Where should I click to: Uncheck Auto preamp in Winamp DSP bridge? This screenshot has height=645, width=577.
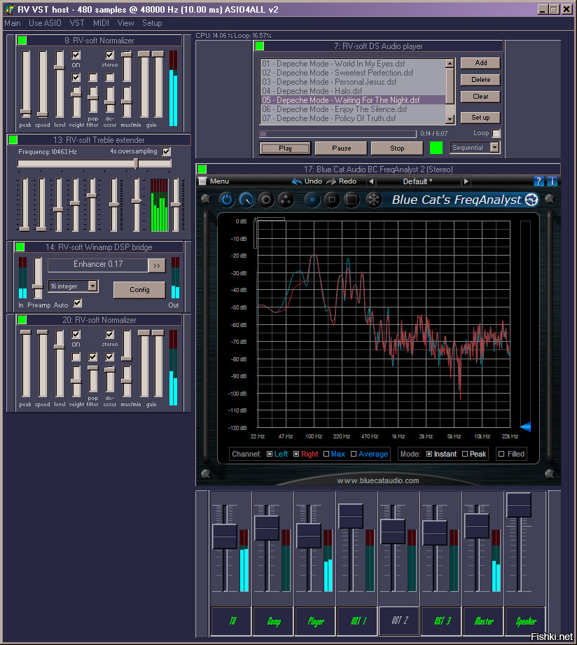(78, 303)
